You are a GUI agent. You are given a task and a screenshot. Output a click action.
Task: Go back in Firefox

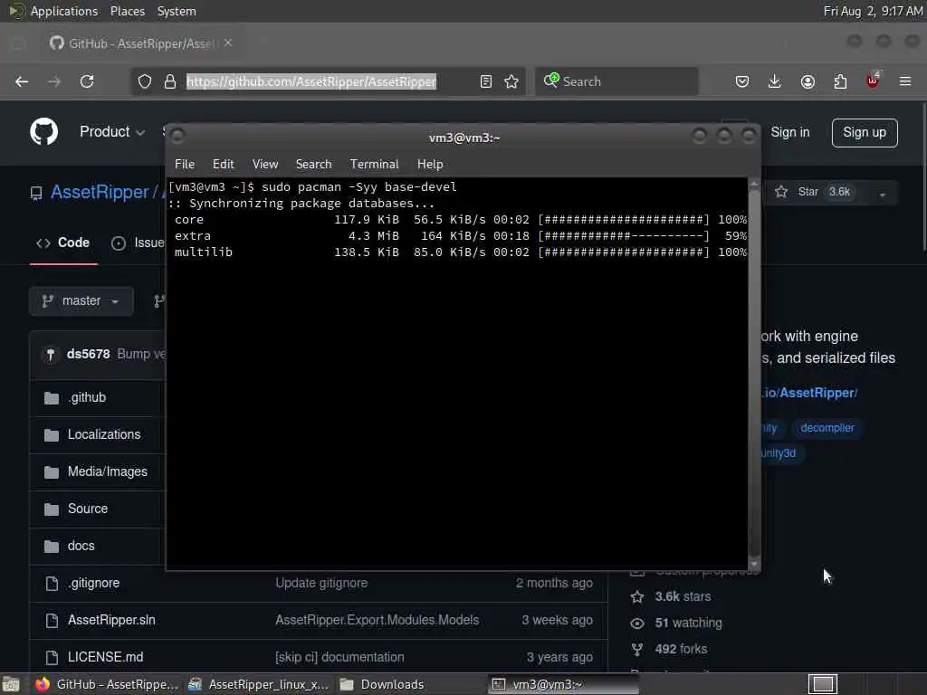click(x=22, y=81)
